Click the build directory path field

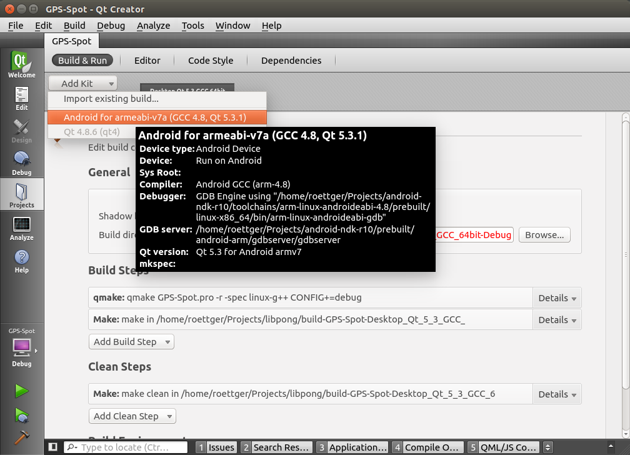tap(474, 235)
